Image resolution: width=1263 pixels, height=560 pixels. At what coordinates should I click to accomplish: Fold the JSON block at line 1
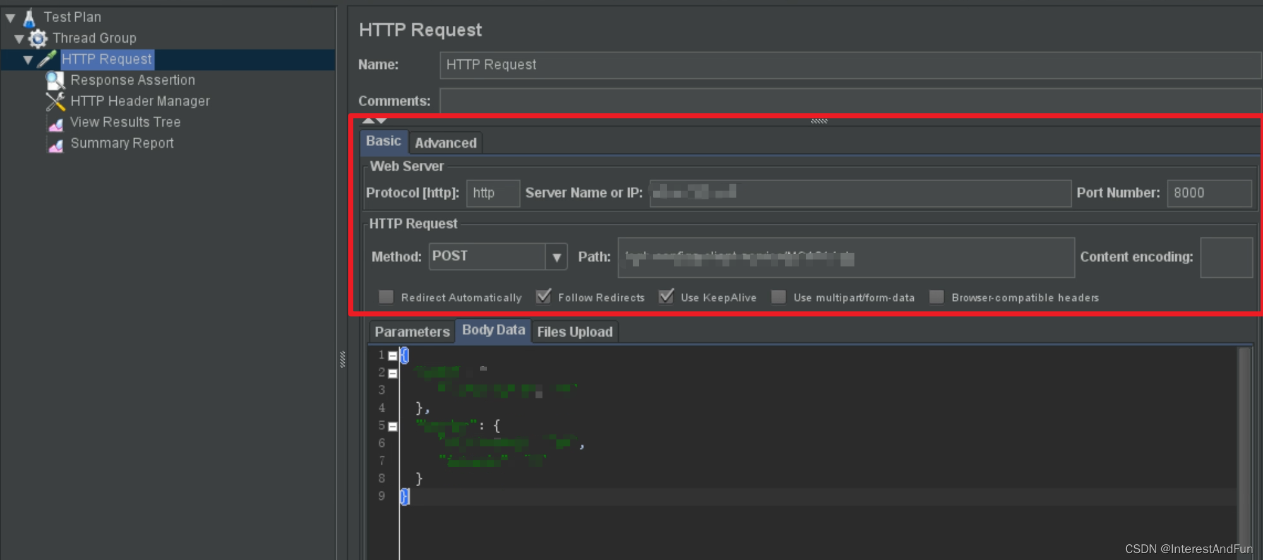pyautogui.click(x=393, y=356)
